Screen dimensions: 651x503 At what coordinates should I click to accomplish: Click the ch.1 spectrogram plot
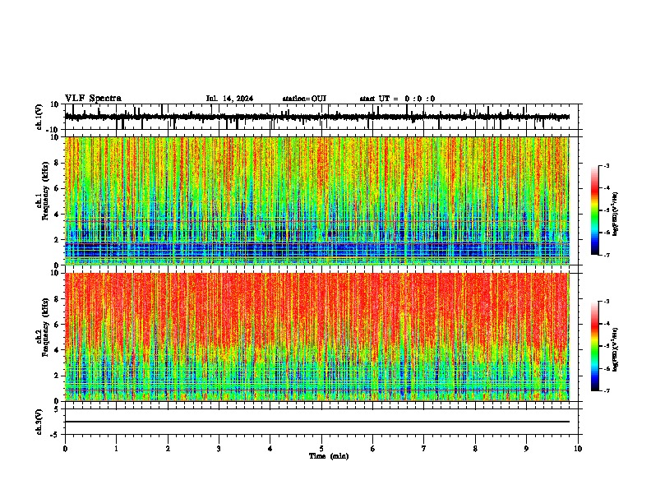click(x=317, y=201)
